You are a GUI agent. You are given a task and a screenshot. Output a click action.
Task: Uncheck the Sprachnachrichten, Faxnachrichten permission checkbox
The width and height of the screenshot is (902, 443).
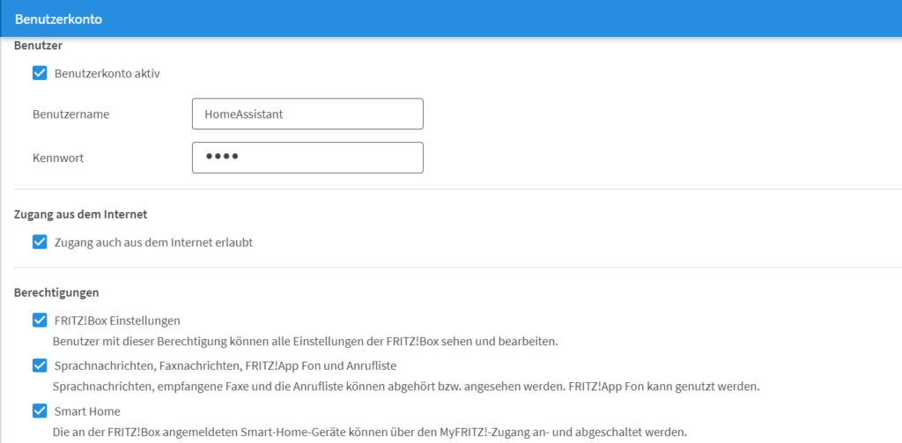pos(40,365)
